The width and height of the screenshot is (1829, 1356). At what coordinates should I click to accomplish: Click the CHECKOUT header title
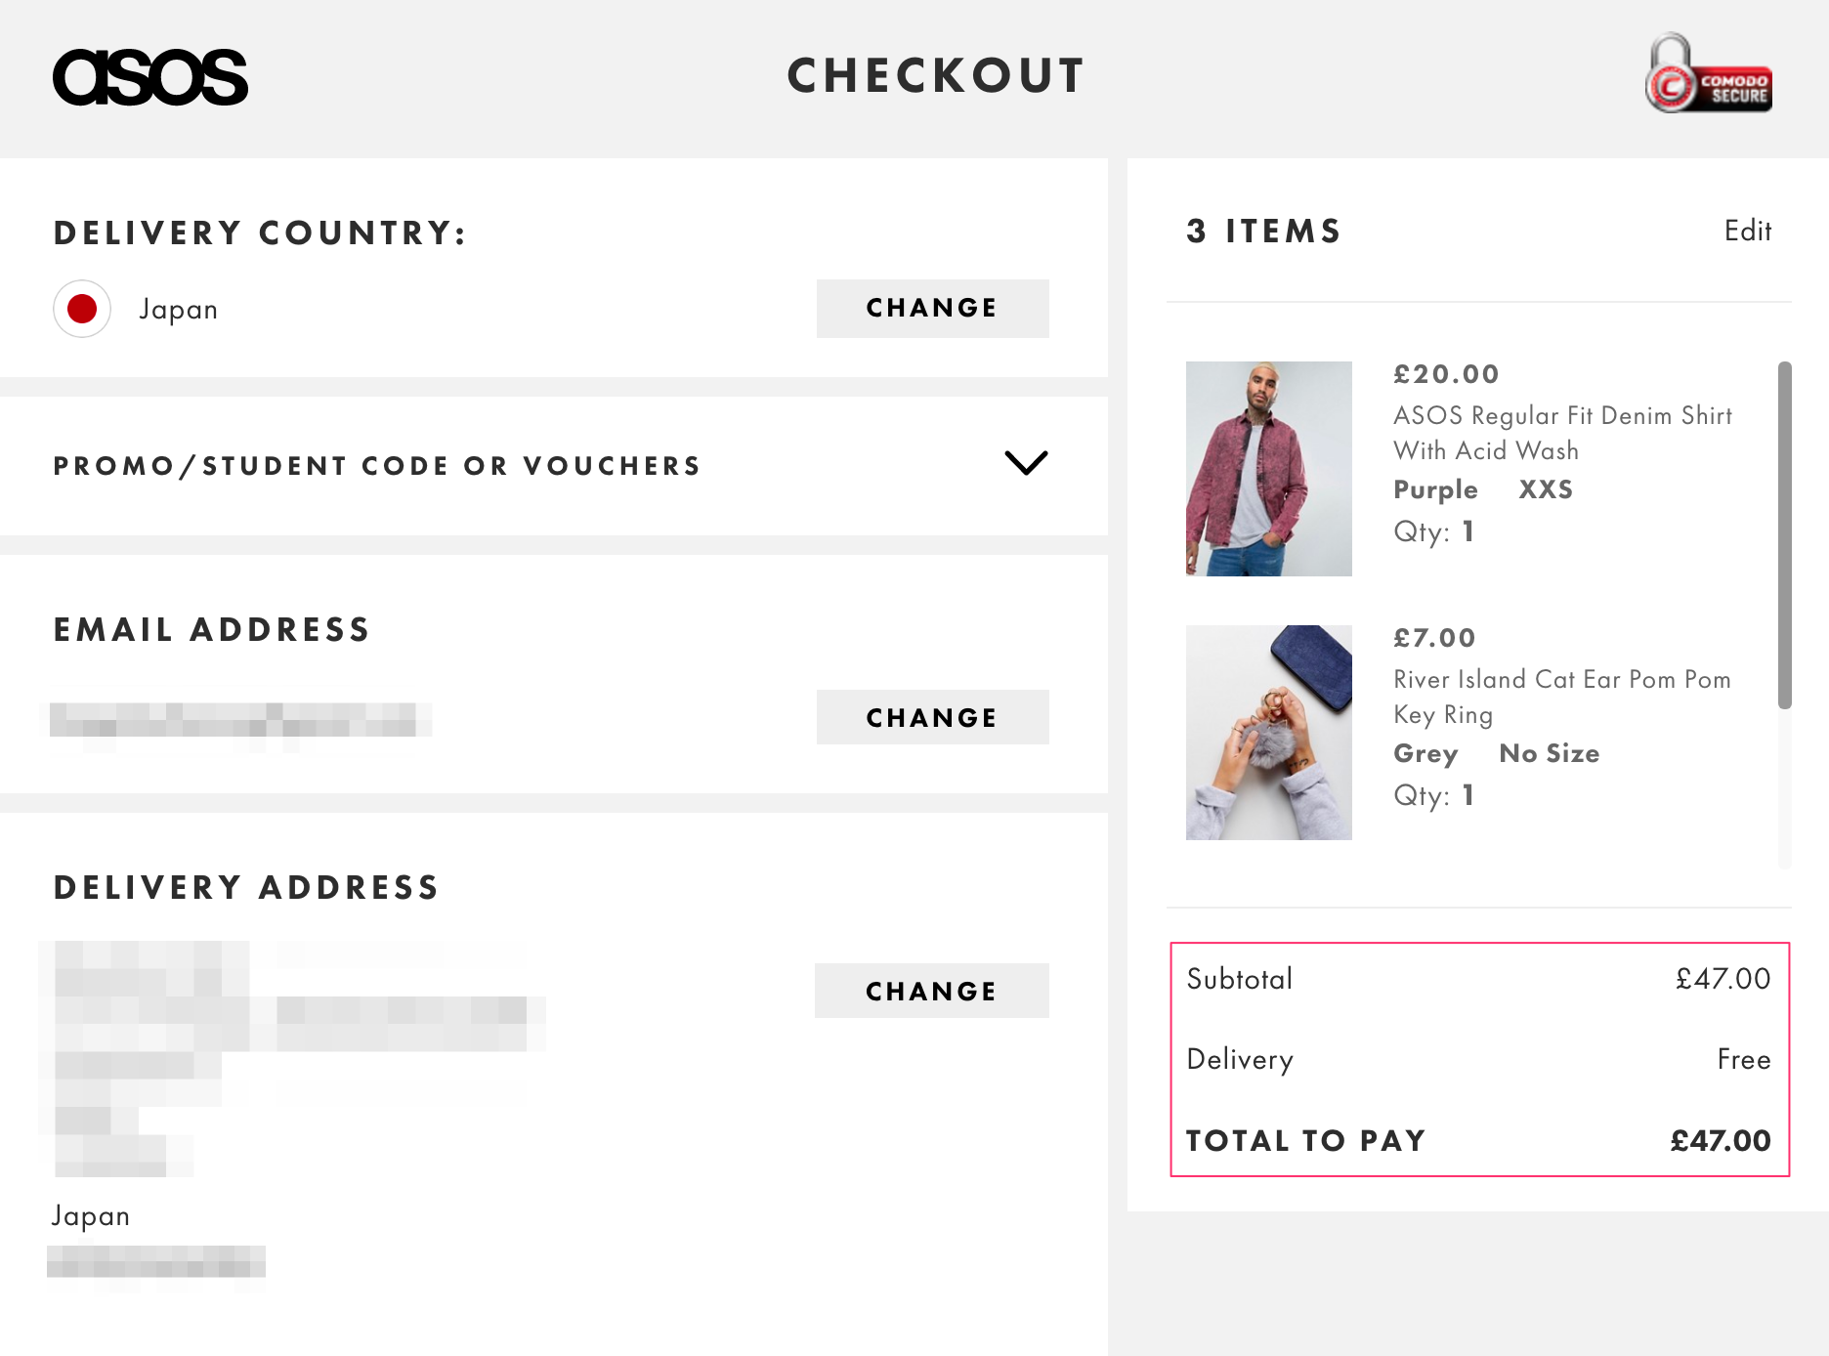point(935,76)
